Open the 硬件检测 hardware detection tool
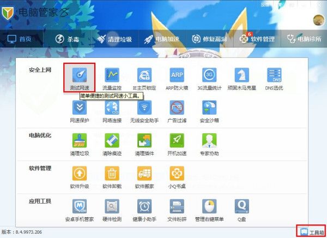The height and width of the screenshot is (238, 327). (x=112, y=210)
